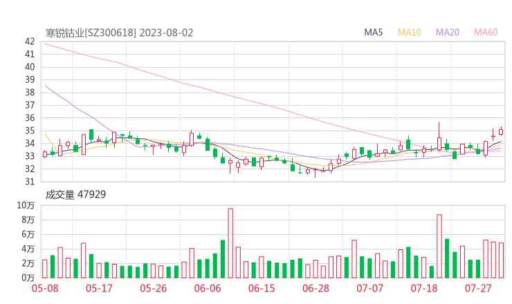Click the MA60 legend label
The image size is (512, 304).
(486, 32)
